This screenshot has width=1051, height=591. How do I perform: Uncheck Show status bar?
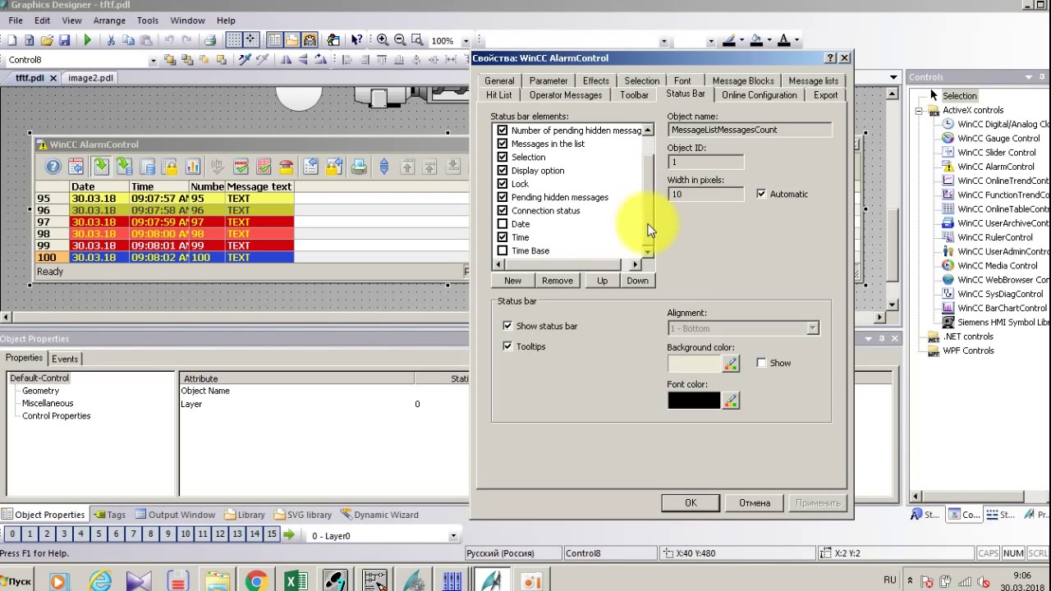point(507,326)
